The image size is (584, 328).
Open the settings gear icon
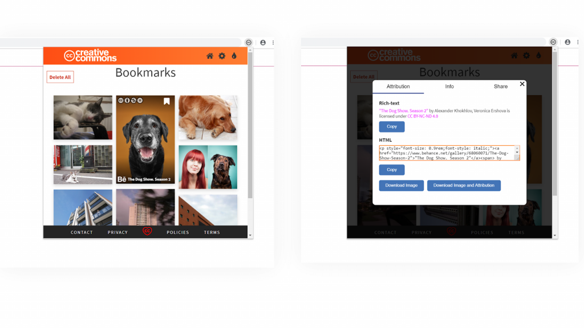click(x=222, y=56)
